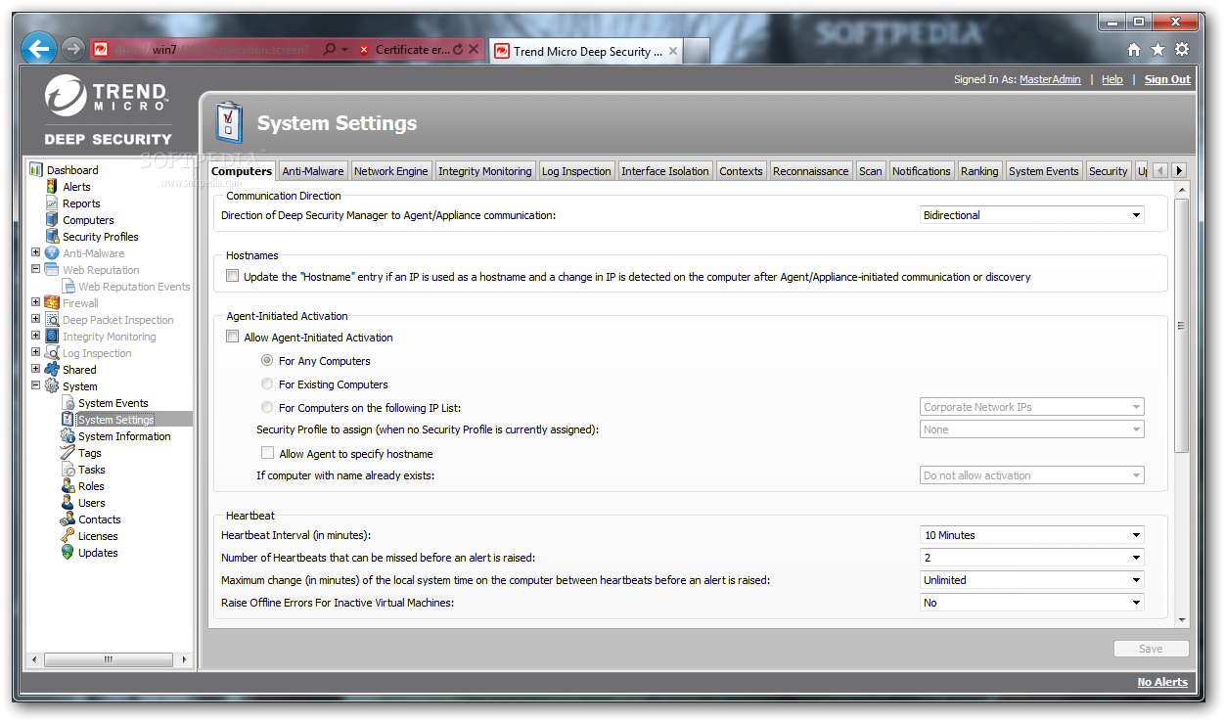Click the settings panel vertical scrollbar
The height and width of the screenshot is (722, 1225).
point(1181,325)
